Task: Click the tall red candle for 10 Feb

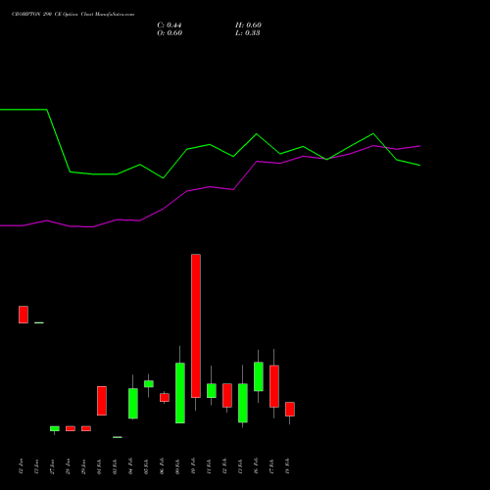Action: click(x=196, y=325)
